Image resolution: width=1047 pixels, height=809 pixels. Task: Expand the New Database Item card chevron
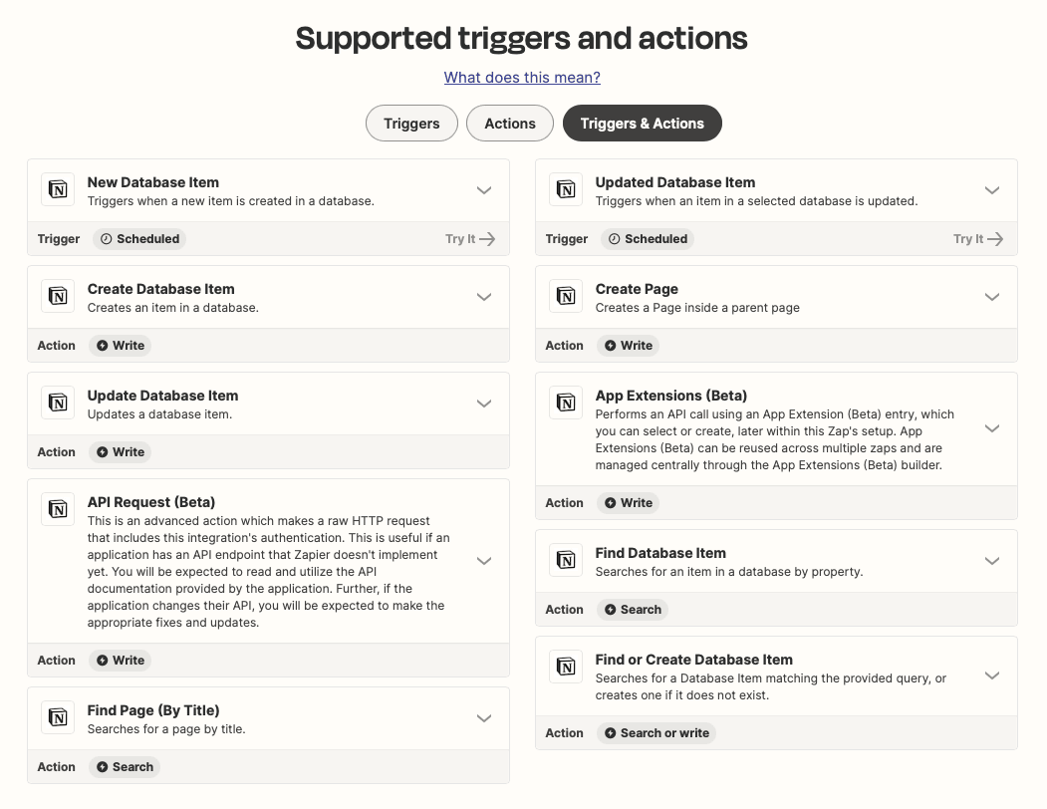click(x=484, y=190)
